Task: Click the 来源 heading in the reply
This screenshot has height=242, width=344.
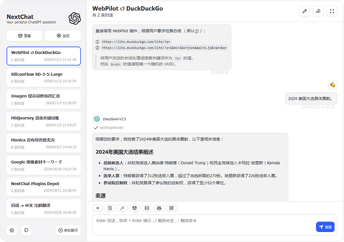Action: 101,196
